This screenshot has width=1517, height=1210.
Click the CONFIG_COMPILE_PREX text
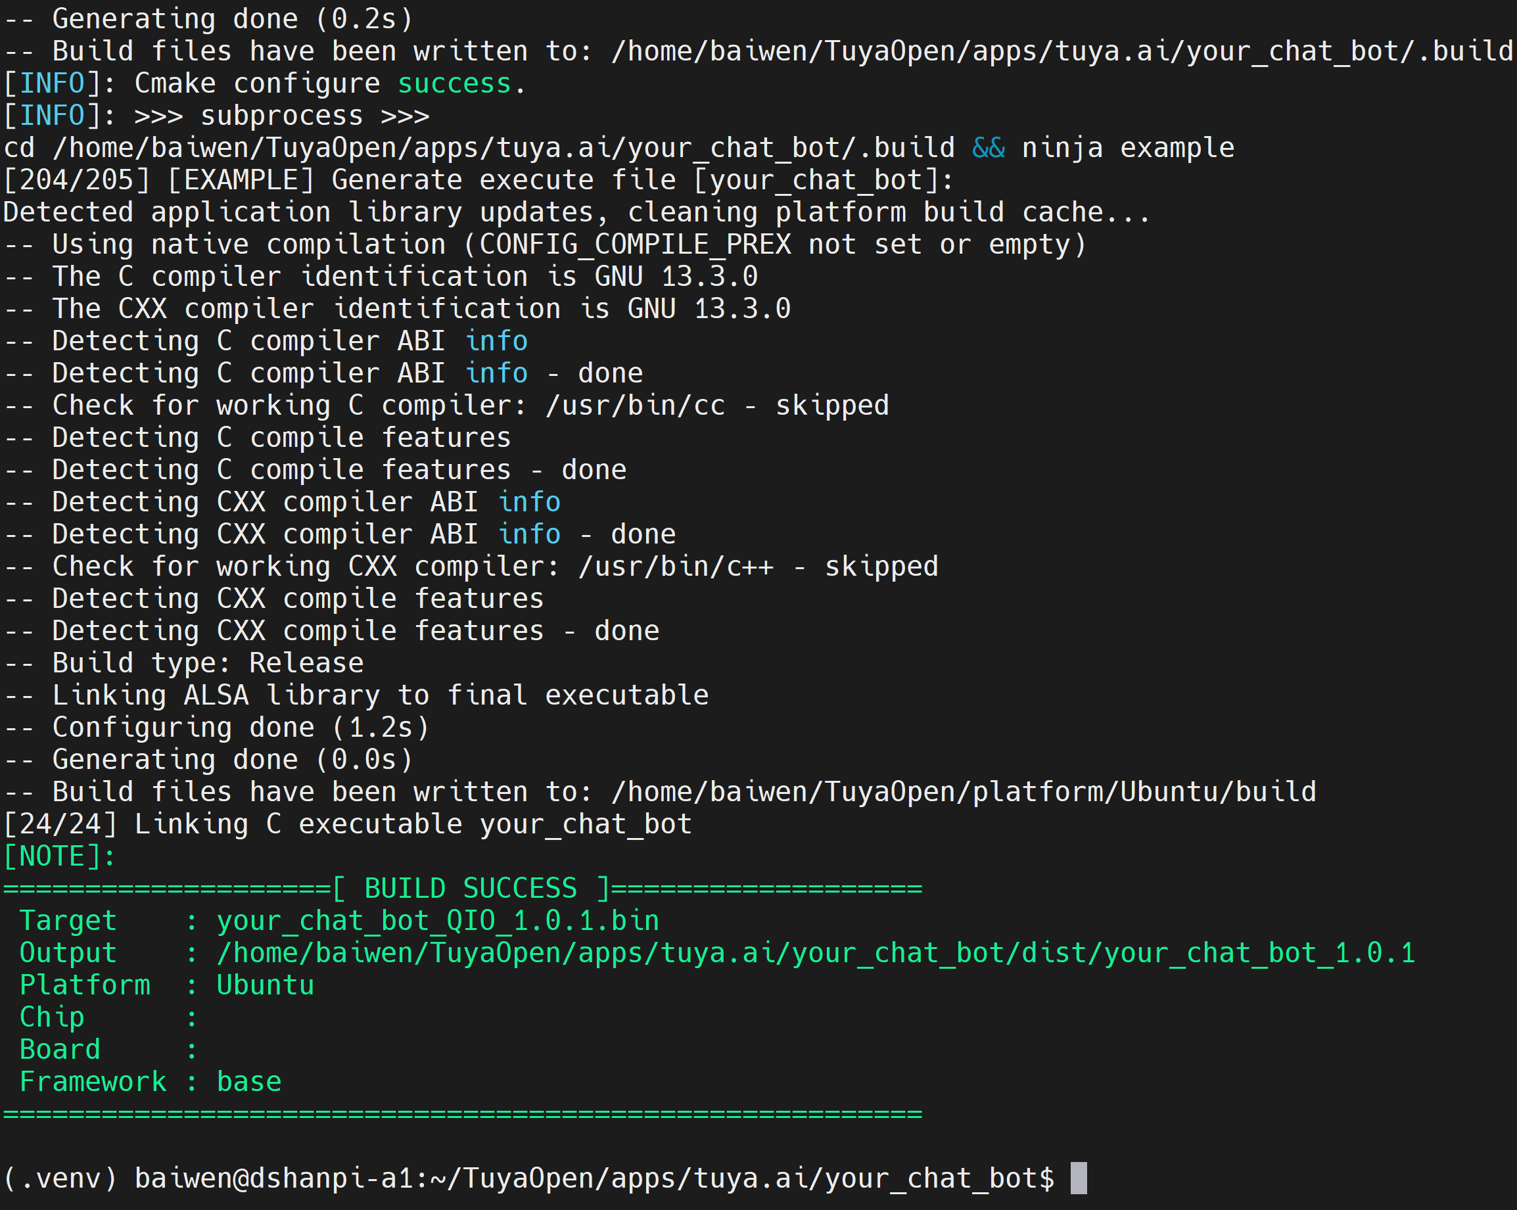(635, 244)
